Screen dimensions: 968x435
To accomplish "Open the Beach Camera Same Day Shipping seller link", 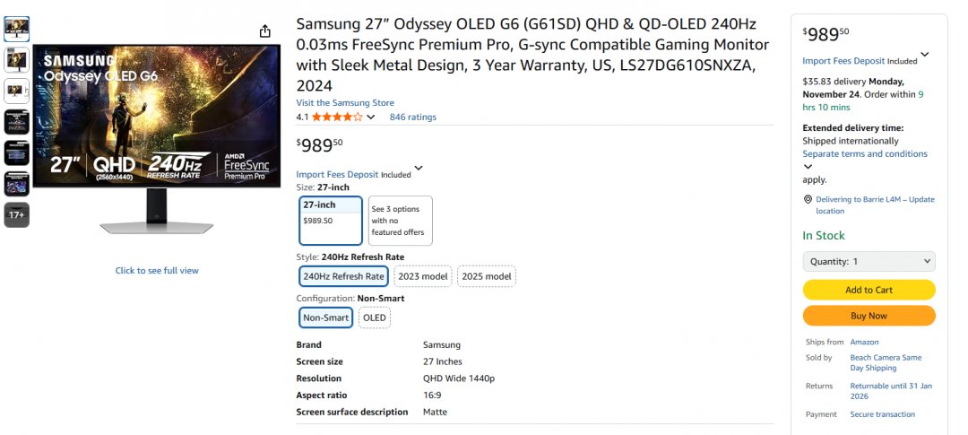I will point(885,362).
